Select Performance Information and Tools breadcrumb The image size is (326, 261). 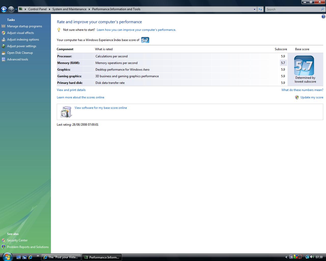pyautogui.click(x=116, y=9)
